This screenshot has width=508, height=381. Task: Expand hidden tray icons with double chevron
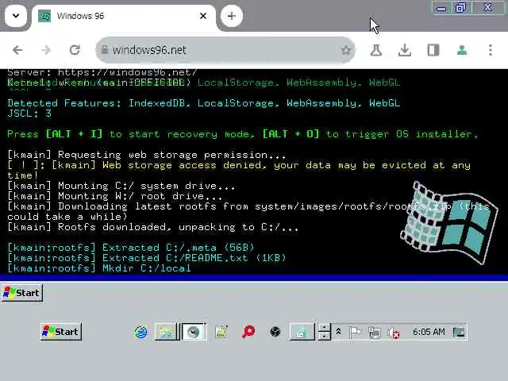click(x=338, y=332)
